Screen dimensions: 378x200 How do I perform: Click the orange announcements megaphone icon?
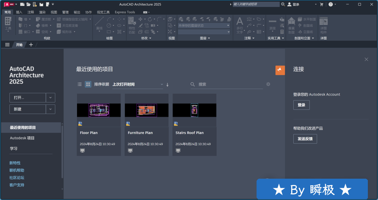point(280,70)
